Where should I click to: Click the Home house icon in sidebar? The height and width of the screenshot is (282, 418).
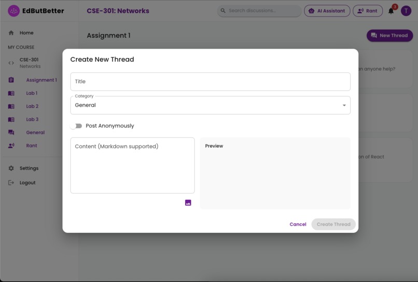pos(11,33)
